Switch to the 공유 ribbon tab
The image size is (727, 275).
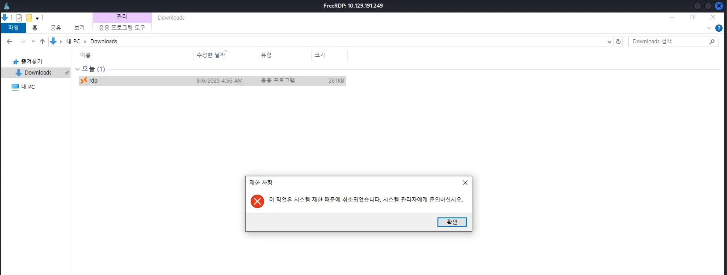[x=56, y=28]
